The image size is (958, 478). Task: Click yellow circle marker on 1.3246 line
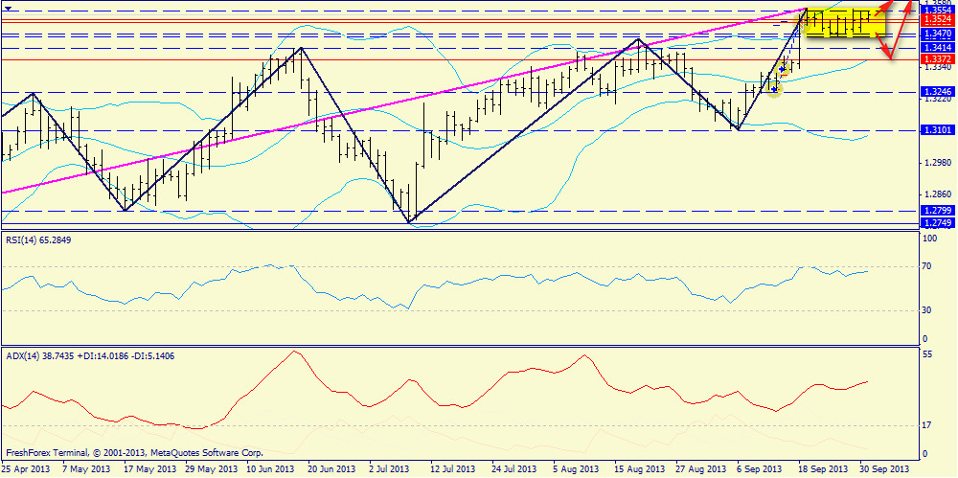click(x=774, y=88)
